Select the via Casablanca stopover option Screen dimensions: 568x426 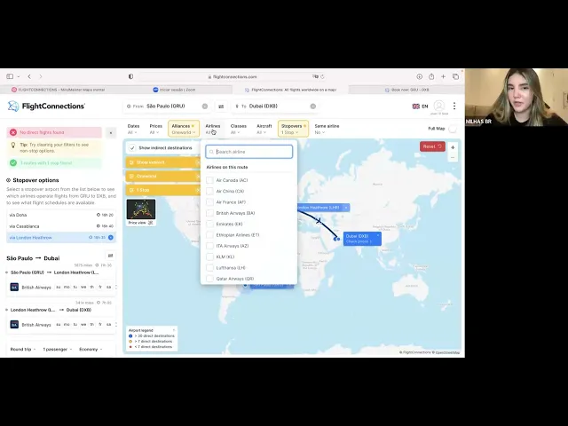pyautogui.click(x=61, y=226)
